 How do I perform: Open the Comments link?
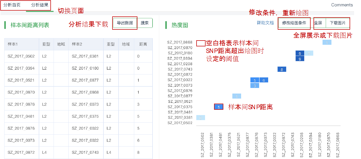pyautogui.click(x=342, y=5)
